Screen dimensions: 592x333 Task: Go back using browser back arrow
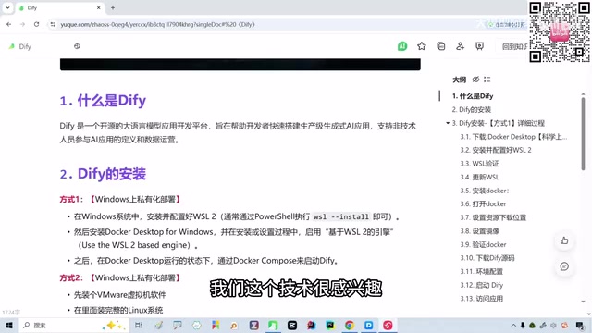coord(8,24)
